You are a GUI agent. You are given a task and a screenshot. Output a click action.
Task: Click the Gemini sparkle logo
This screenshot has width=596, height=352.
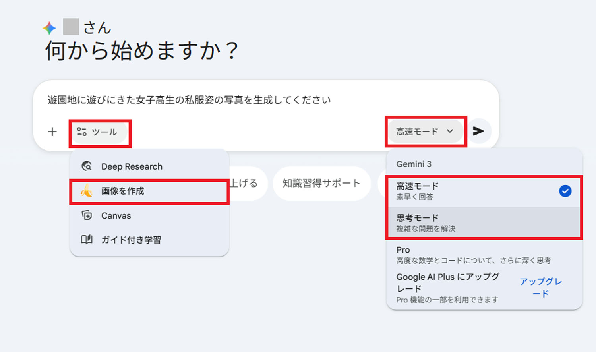[x=49, y=27]
